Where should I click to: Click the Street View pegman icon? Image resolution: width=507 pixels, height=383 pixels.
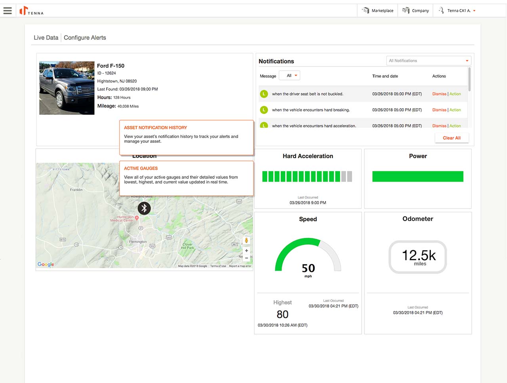246,240
